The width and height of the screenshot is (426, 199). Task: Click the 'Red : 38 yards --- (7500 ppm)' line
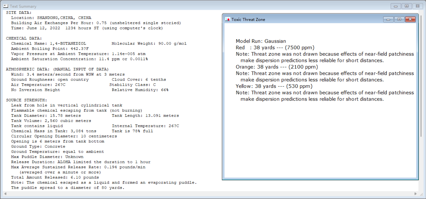coord(275,48)
